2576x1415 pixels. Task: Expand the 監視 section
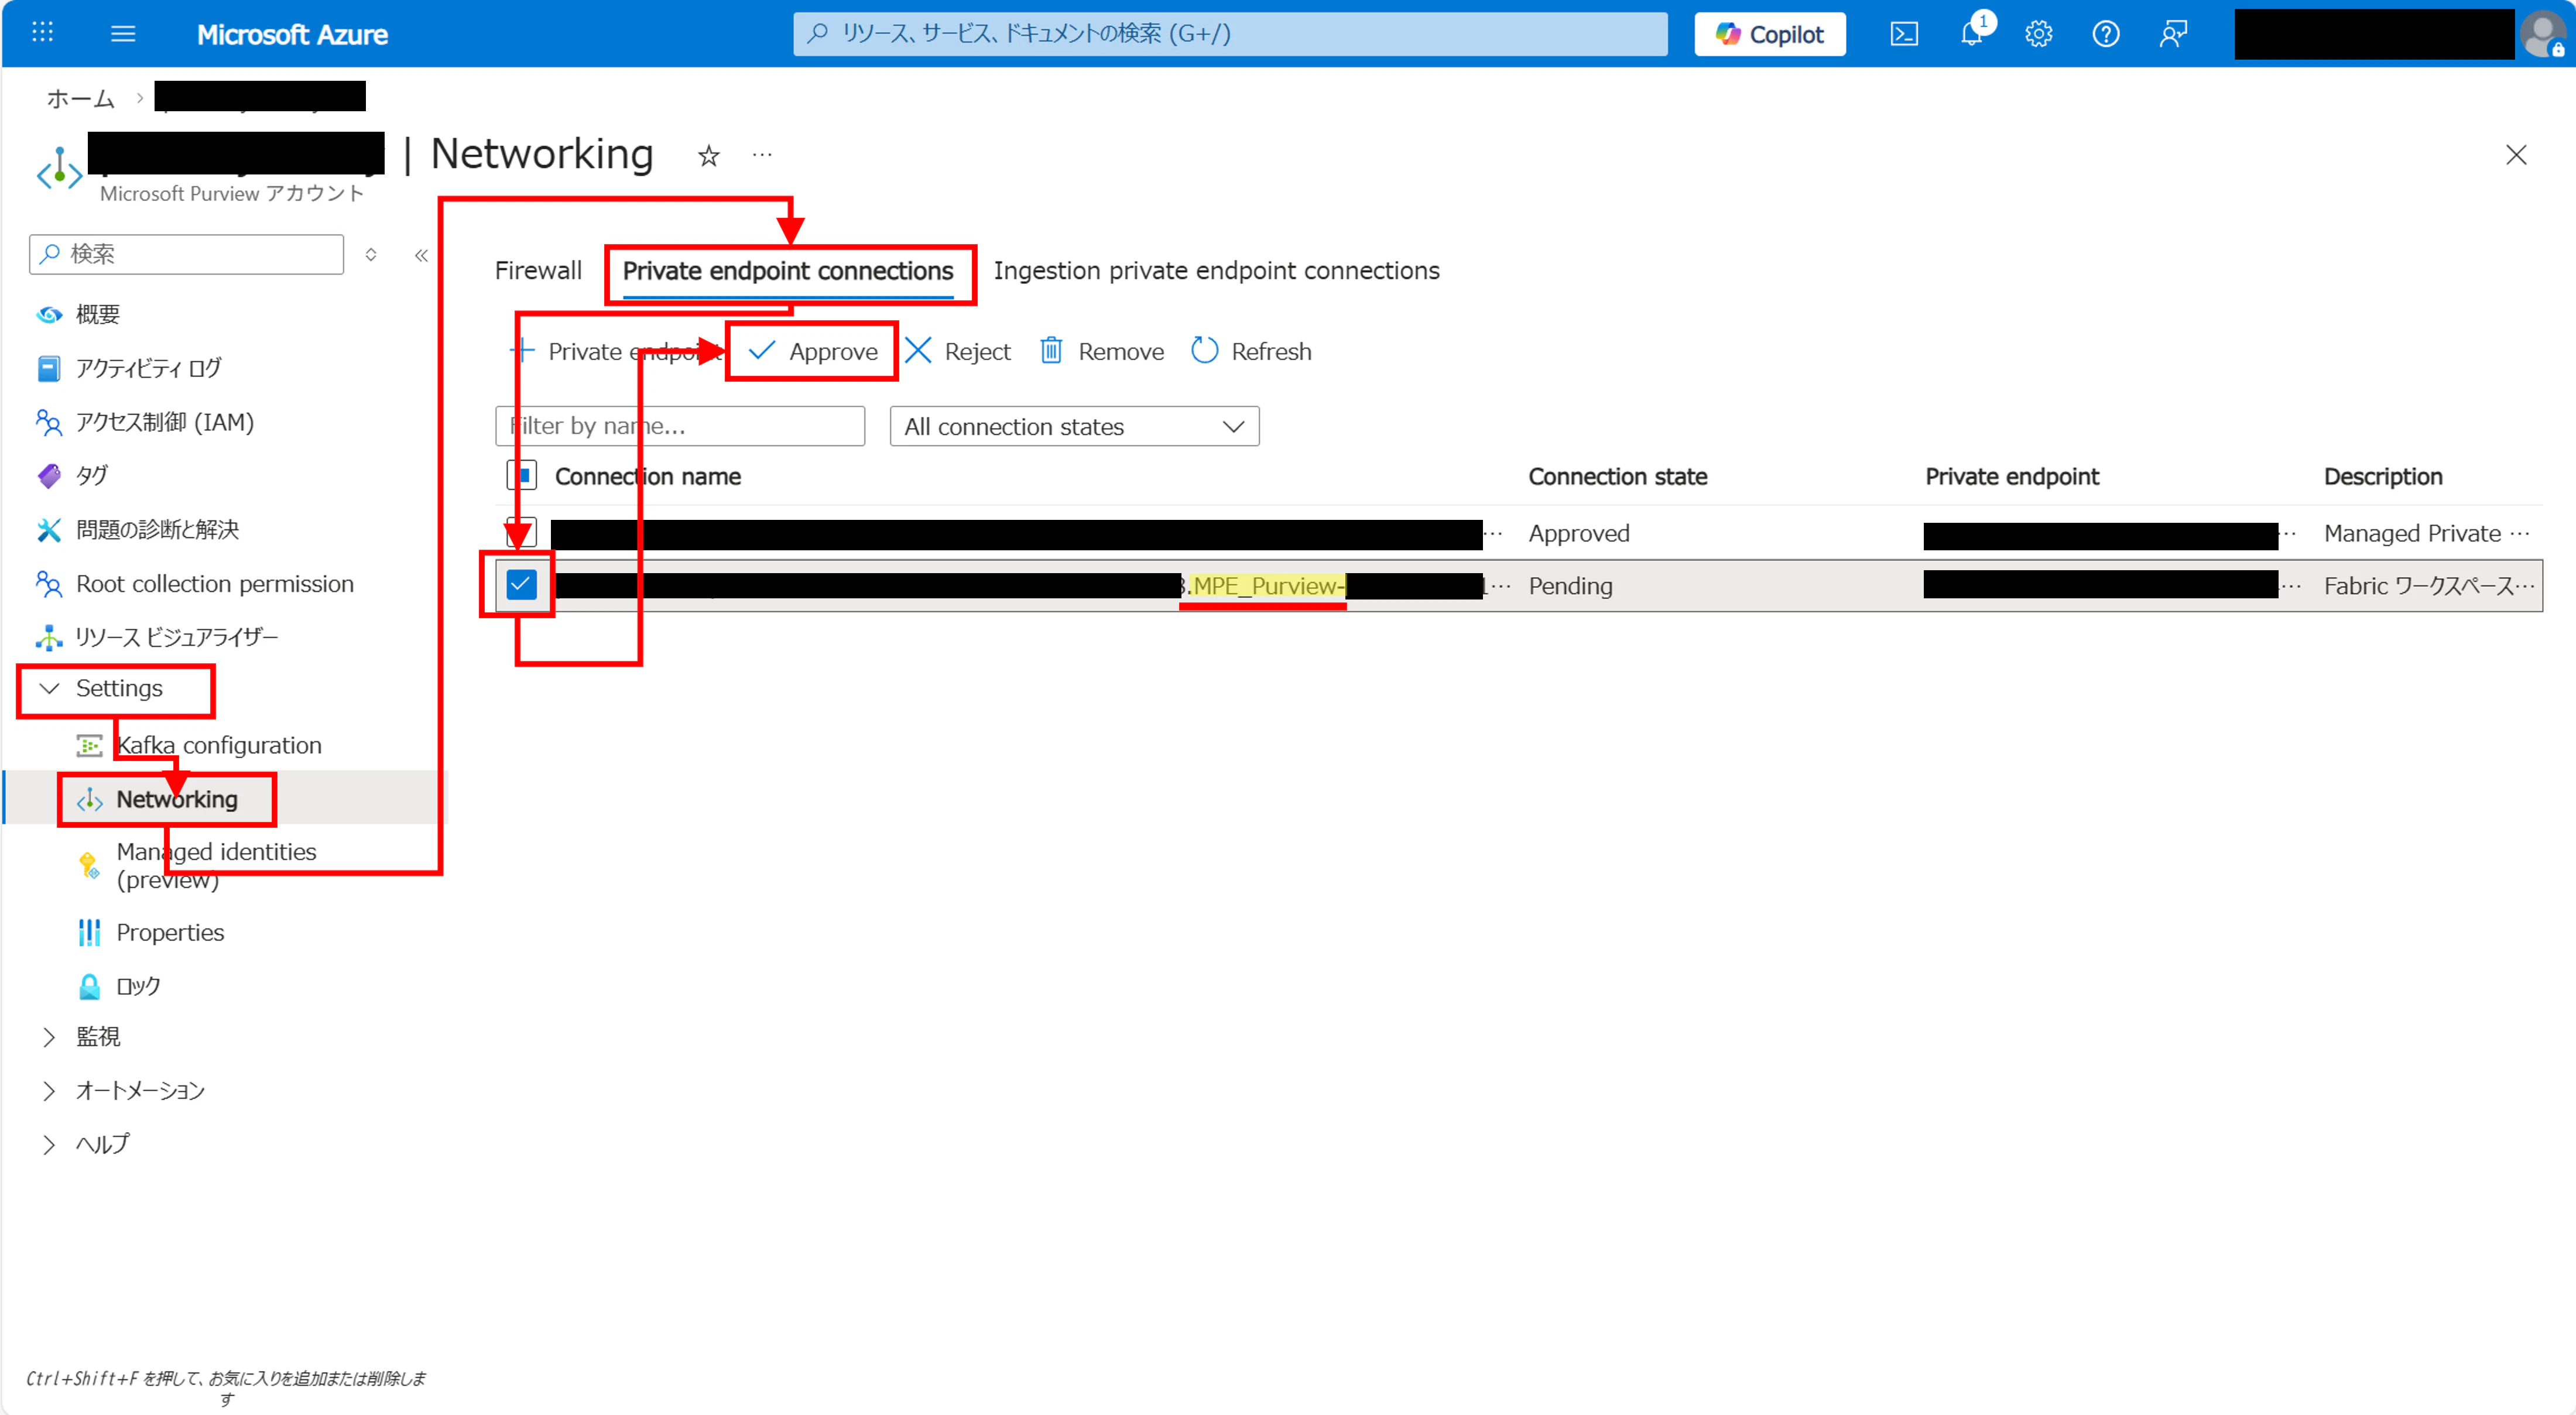tap(97, 1036)
